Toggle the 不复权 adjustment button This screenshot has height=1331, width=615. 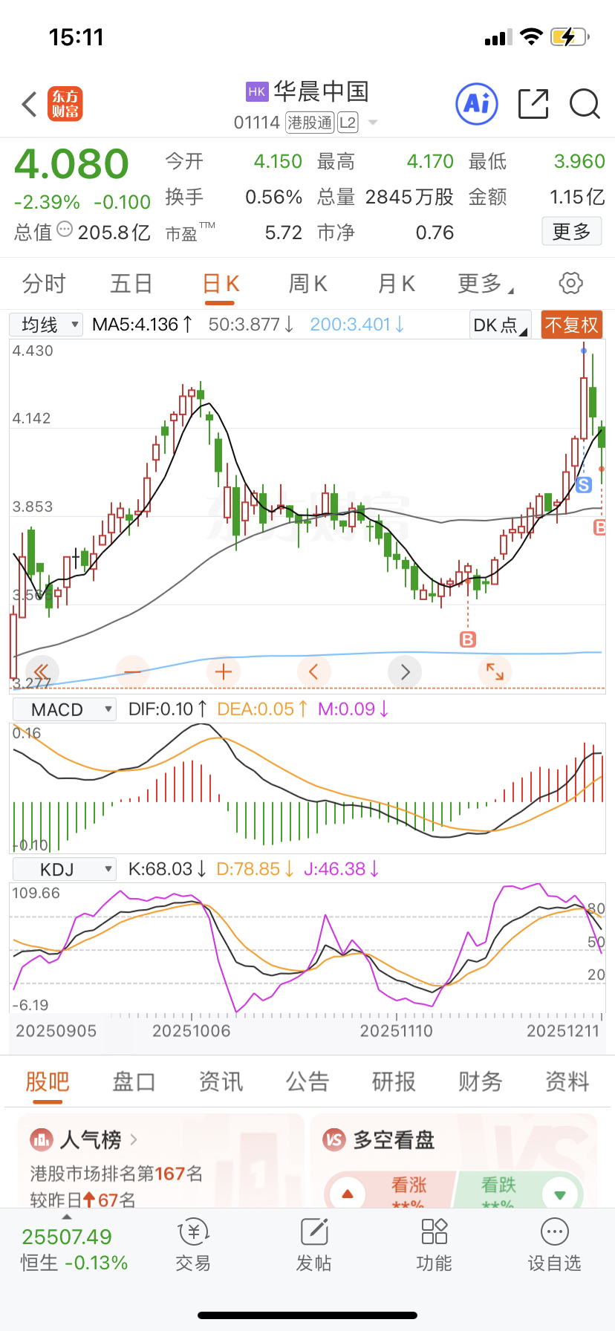[x=571, y=325]
